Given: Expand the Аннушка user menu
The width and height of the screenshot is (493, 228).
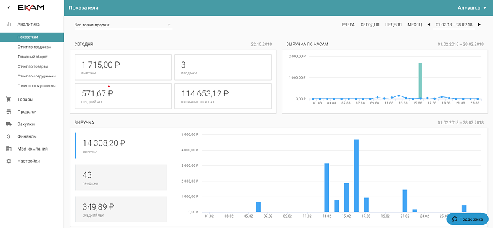Looking at the screenshot, I should click(x=471, y=8).
